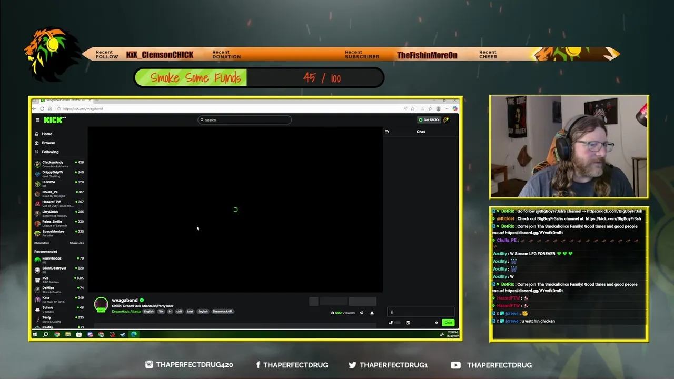Collapse following list with Show Less
This screenshot has width=674, height=379.
pos(76,243)
